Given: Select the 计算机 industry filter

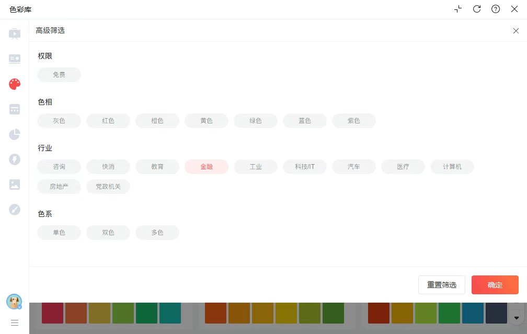Looking at the screenshot, I should point(452,167).
